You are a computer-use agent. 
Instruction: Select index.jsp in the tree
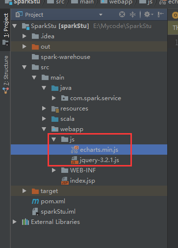pos(82,181)
